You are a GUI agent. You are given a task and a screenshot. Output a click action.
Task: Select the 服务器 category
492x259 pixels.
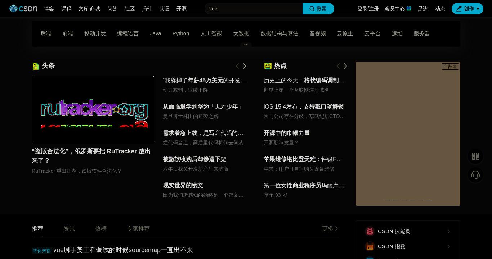422,33
